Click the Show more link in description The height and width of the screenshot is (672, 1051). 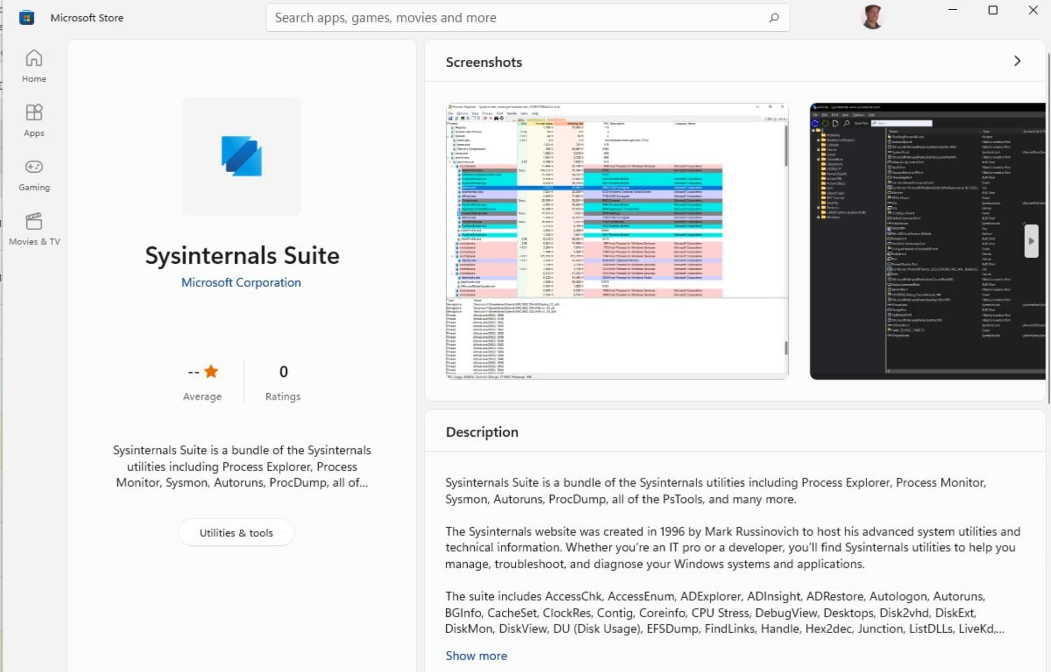476,655
